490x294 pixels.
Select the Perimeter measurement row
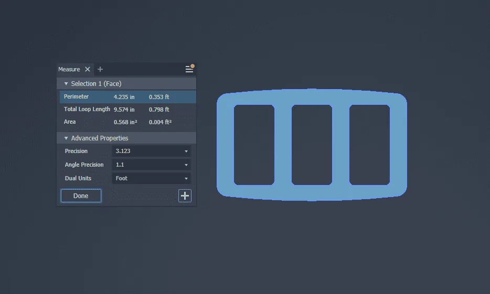(77, 97)
